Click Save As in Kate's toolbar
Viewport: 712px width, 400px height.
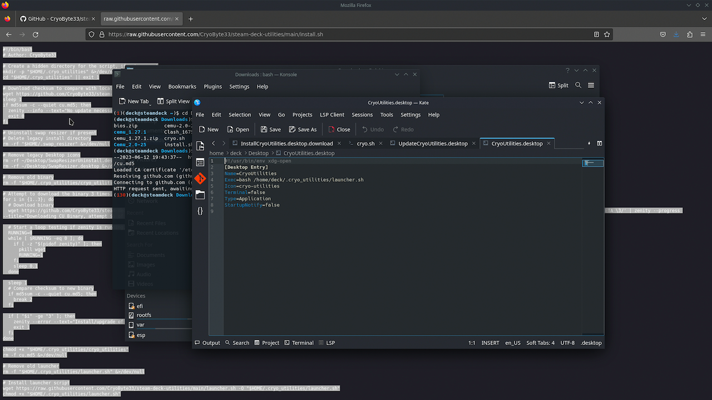point(303,129)
